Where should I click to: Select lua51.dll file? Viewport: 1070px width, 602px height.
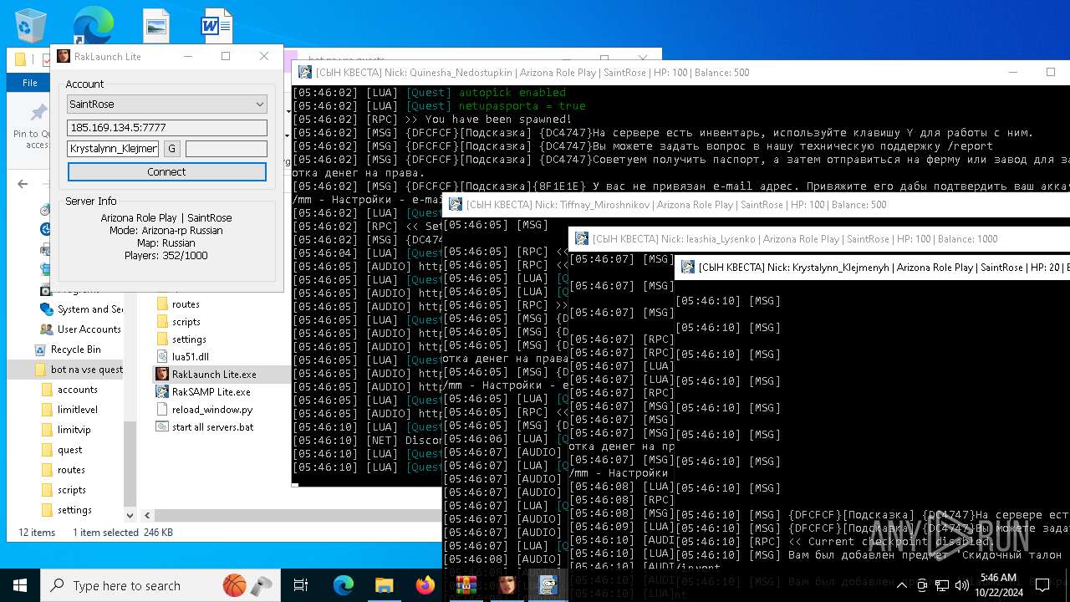190,356
